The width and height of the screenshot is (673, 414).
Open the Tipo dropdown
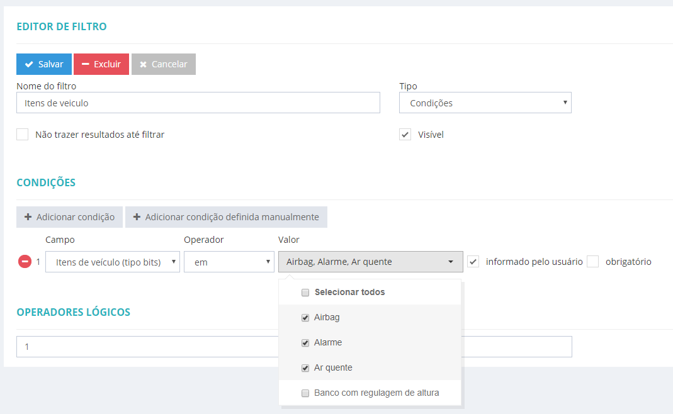click(485, 103)
